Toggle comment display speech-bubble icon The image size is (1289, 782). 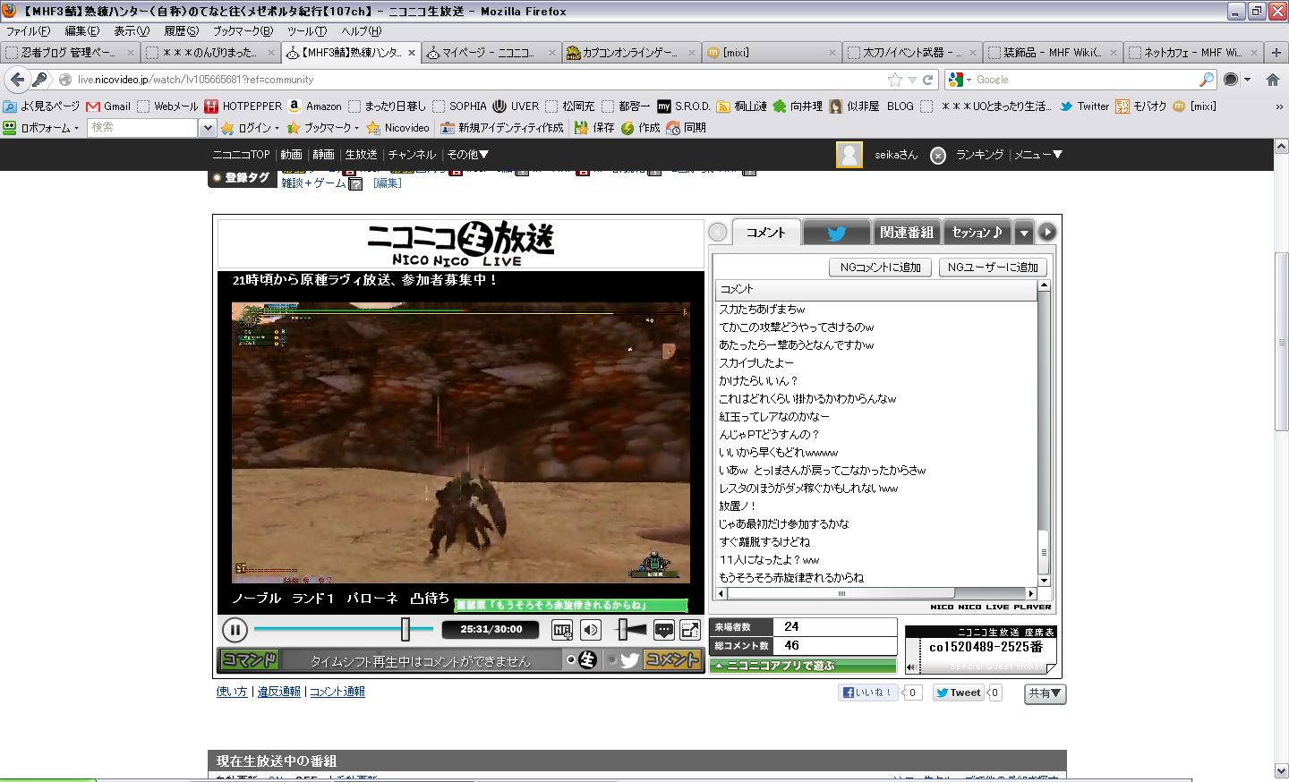663,630
